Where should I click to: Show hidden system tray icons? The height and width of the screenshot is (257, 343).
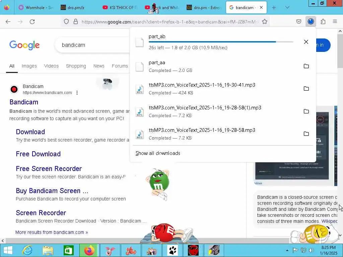[x=287, y=250]
